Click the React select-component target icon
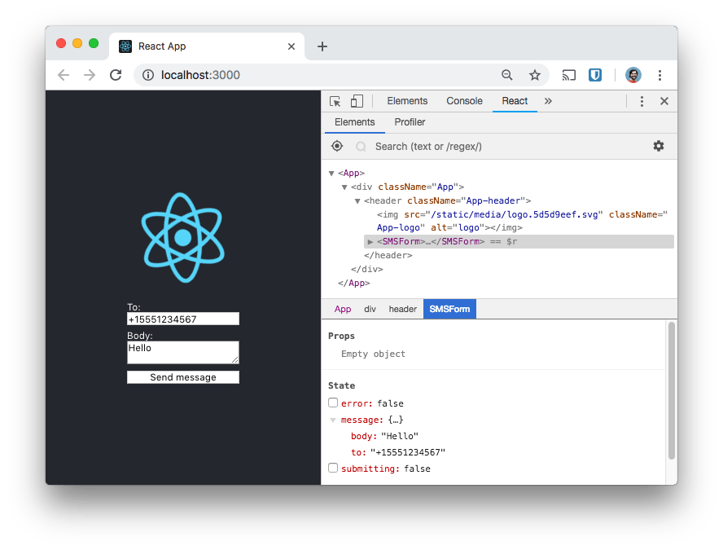The image size is (723, 550). (337, 146)
